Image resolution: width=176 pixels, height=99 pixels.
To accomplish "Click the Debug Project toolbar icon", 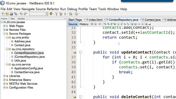I will pyautogui.click(x=71, y=14).
